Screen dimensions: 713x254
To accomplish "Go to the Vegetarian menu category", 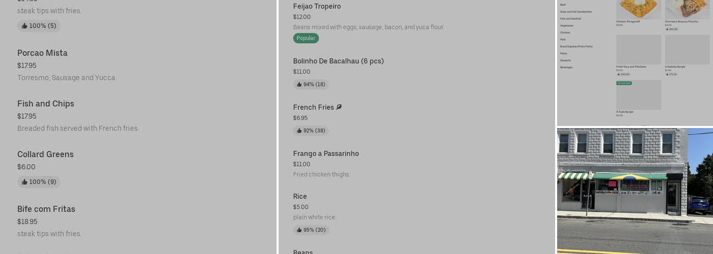I will (x=567, y=25).
